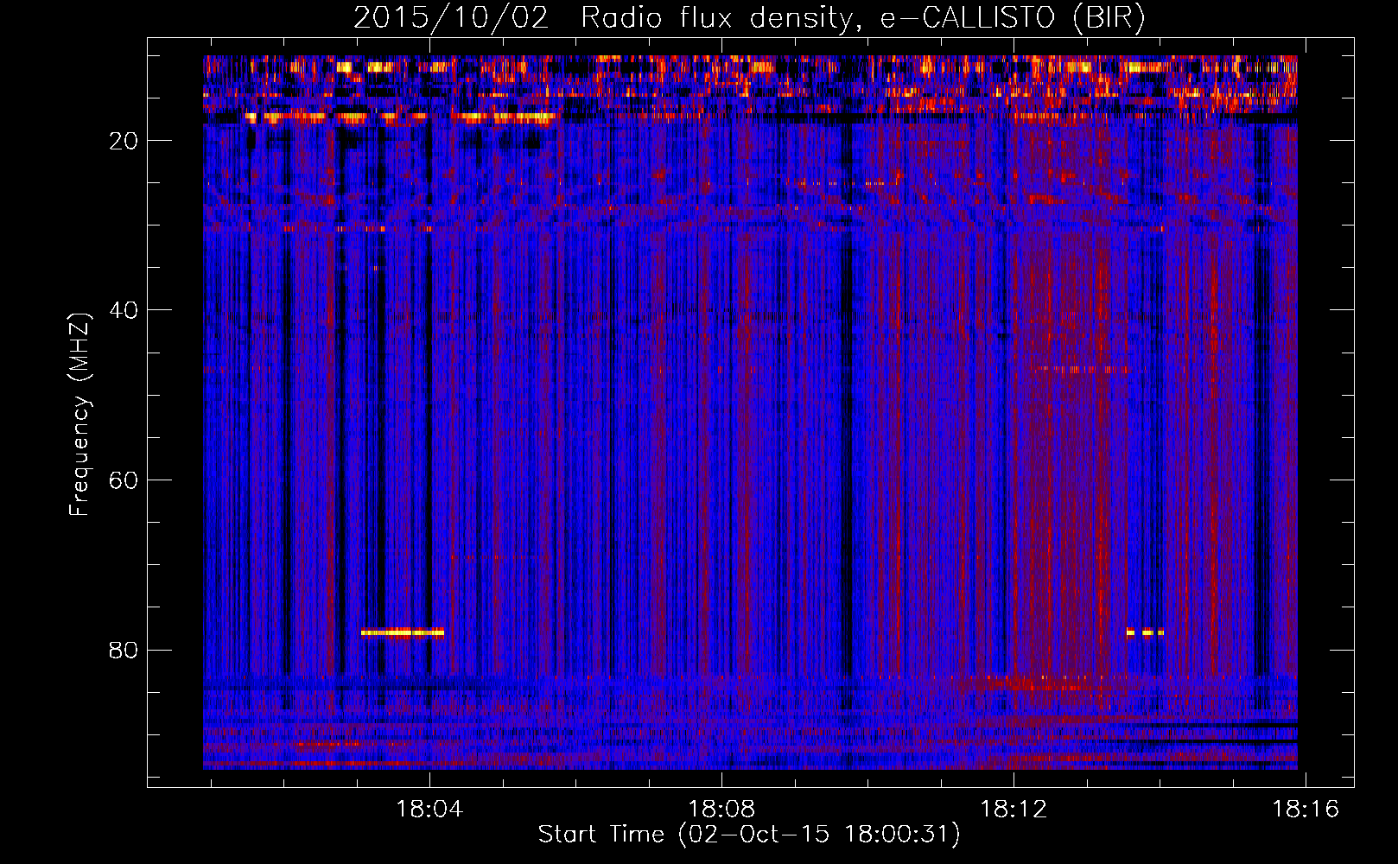
Task: Click the 80 MHz frequency tick label
Action: click(x=124, y=650)
